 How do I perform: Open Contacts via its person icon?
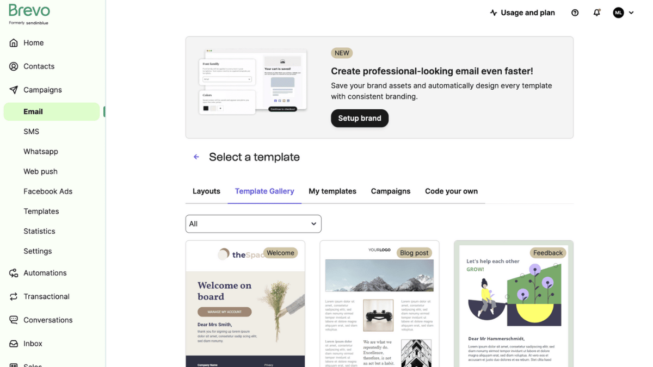coord(14,66)
